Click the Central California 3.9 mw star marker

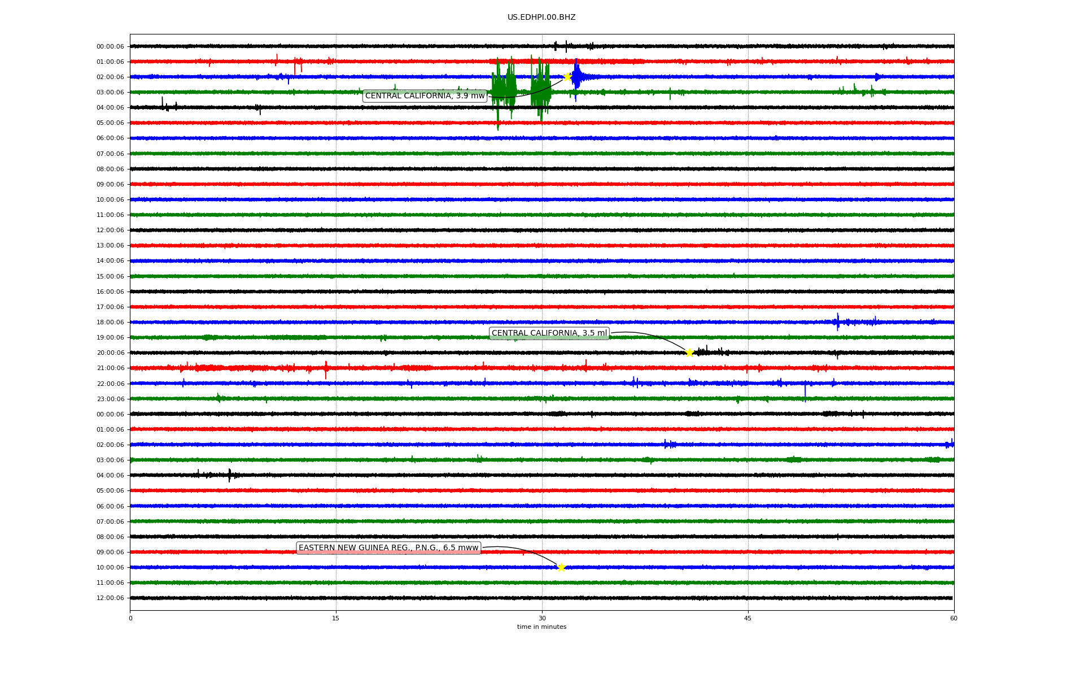coord(567,77)
